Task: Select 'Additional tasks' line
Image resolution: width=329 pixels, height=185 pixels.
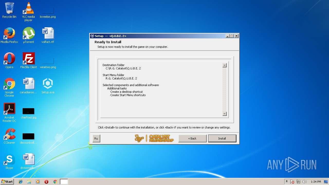Action: pyautogui.click(x=117, y=88)
